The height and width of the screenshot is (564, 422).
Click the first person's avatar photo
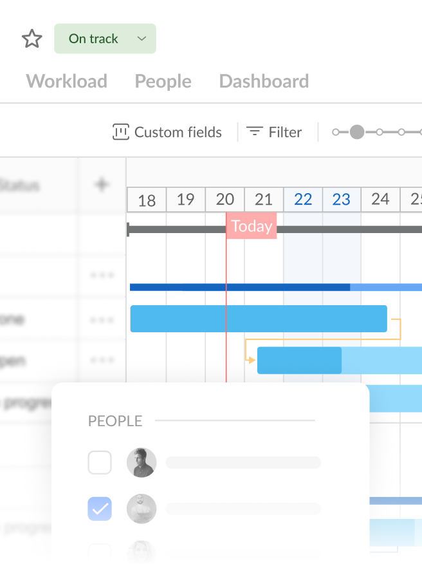pos(142,462)
